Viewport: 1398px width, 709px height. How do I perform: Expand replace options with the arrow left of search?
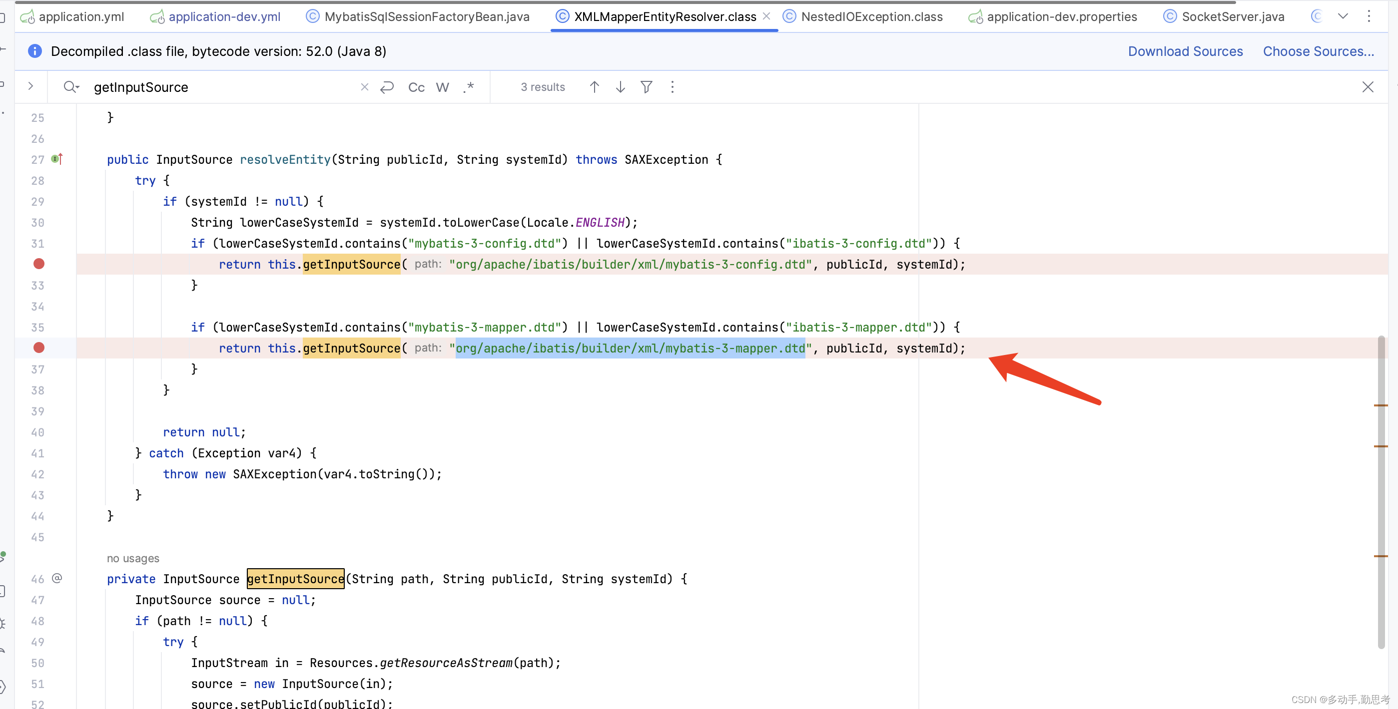point(31,86)
